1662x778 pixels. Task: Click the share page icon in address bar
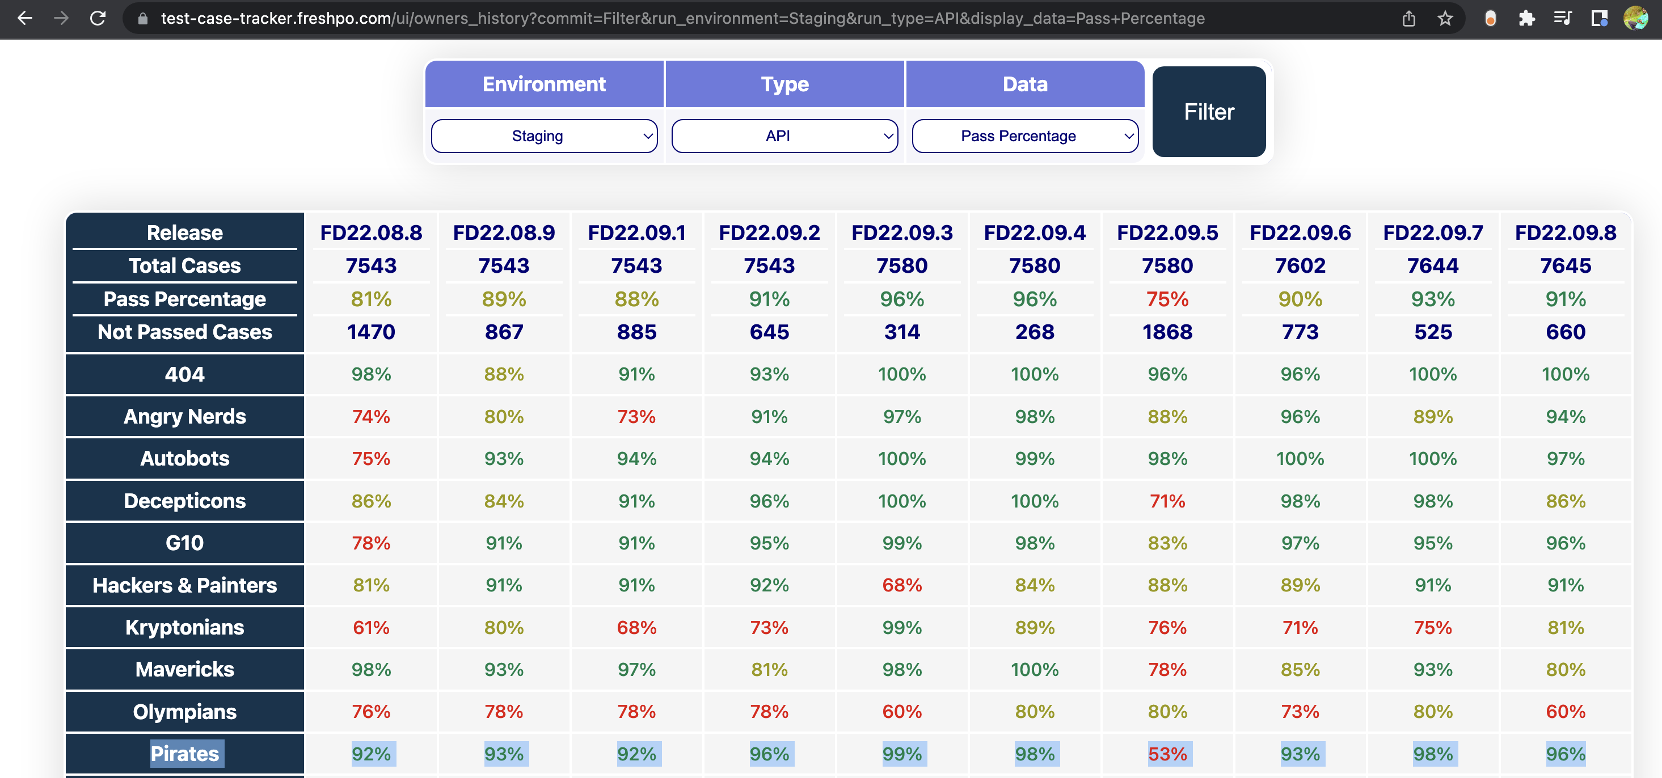pyautogui.click(x=1408, y=18)
